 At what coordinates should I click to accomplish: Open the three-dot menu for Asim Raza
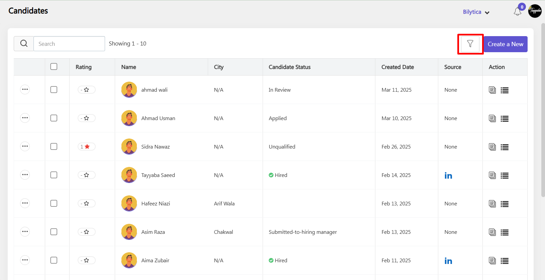[x=25, y=232]
